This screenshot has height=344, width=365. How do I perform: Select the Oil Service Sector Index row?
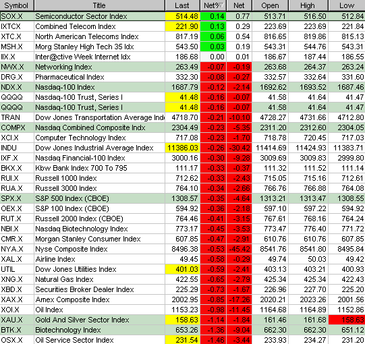click(182, 339)
